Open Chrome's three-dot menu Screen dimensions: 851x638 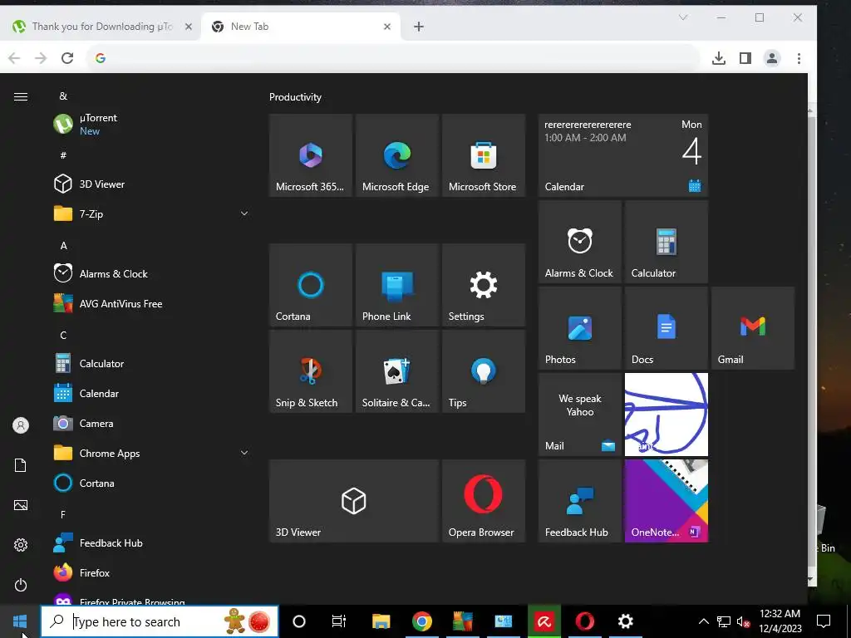click(799, 58)
